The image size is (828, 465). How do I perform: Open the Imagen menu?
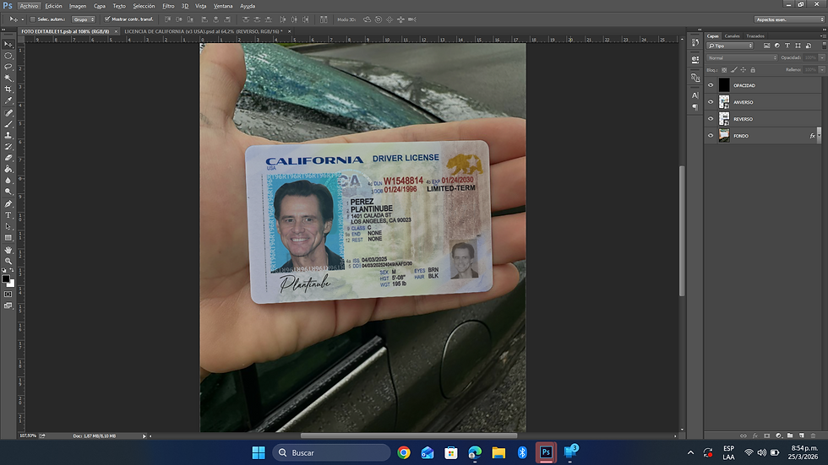tap(78, 6)
